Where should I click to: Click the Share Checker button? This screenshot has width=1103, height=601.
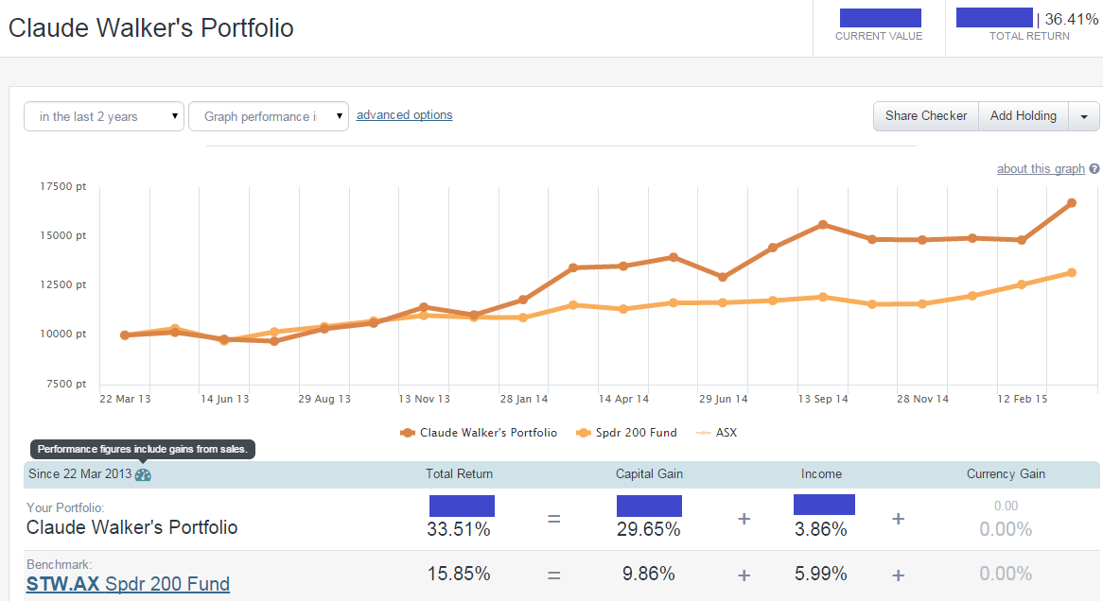925,116
